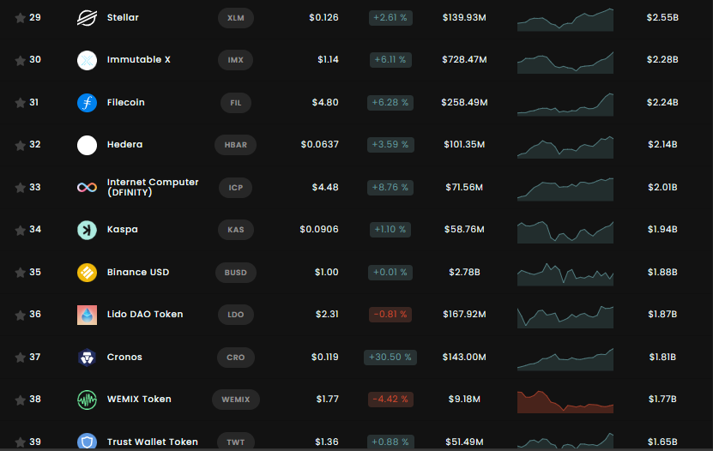The width and height of the screenshot is (713, 451).
Task: Select the Binance USD yellow logo
Action: tap(87, 273)
